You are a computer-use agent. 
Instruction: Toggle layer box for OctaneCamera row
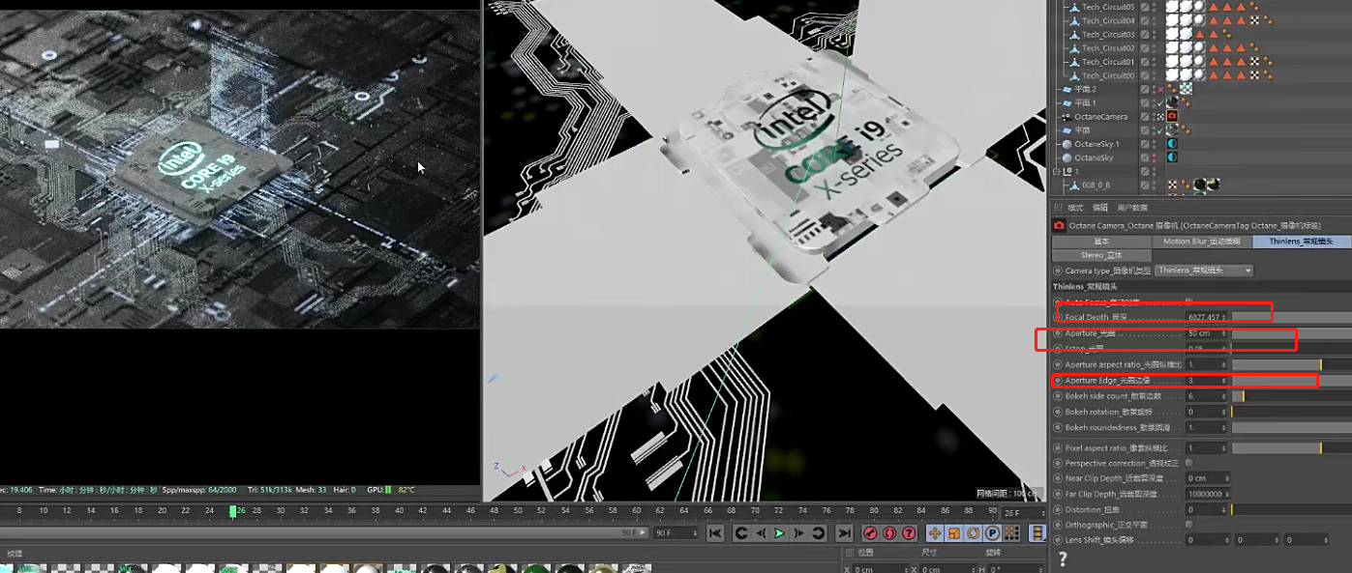tap(1145, 116)
